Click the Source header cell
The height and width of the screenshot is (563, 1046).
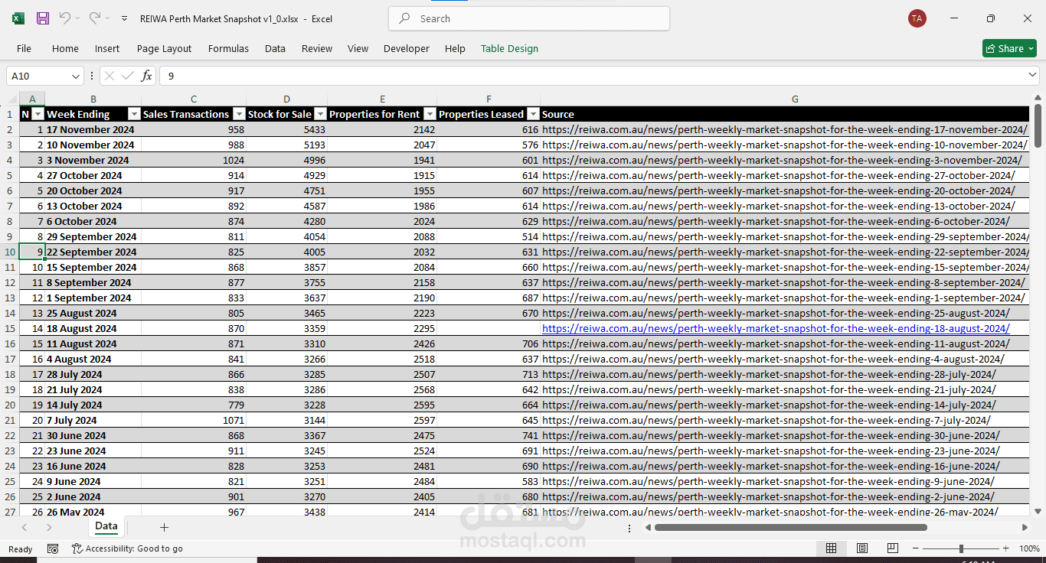point(786,114)
